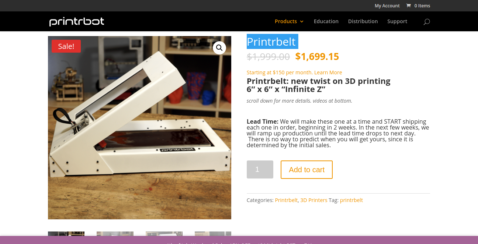Click the Add to cart button

coord(306,170)
